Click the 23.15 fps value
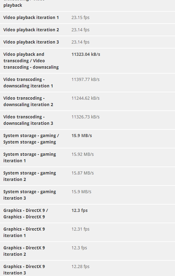The image size is (175, 276). (81, 17)
